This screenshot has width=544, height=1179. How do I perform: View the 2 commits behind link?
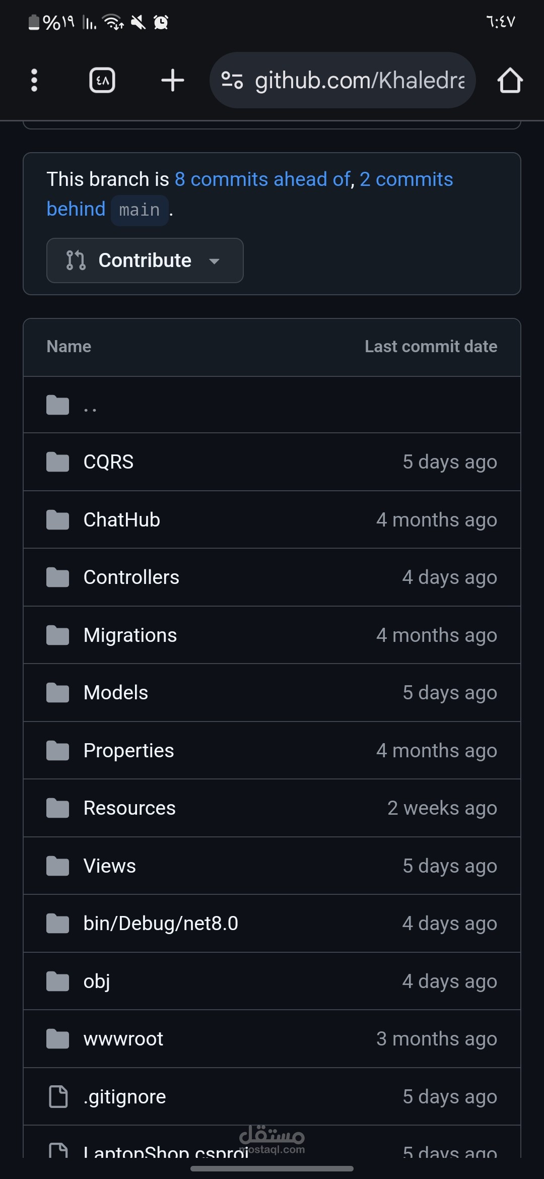(x=250, y=194)
